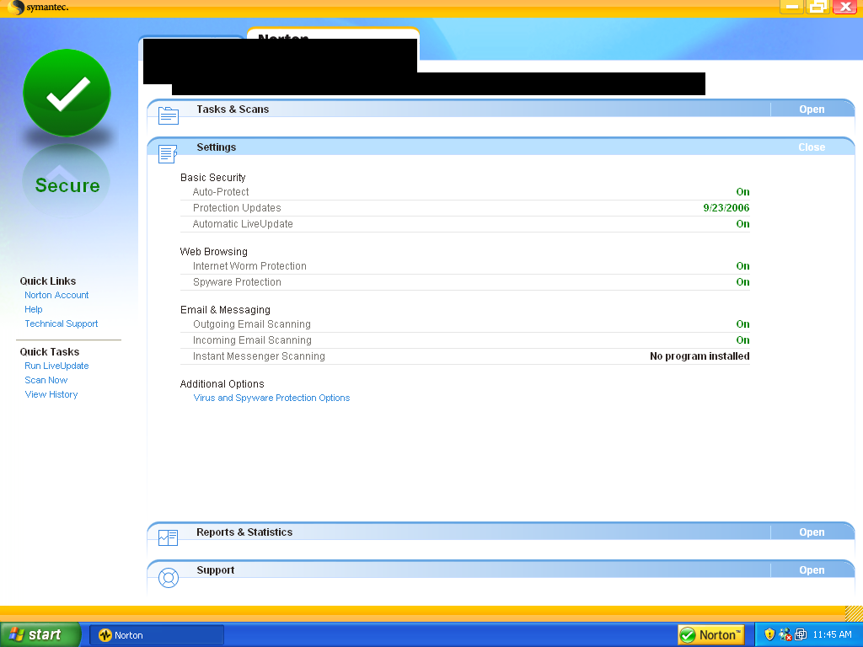The image size is (863, 647).
Task: Click Incoming Email Scanning label
Action: click(x=252, y=340)
